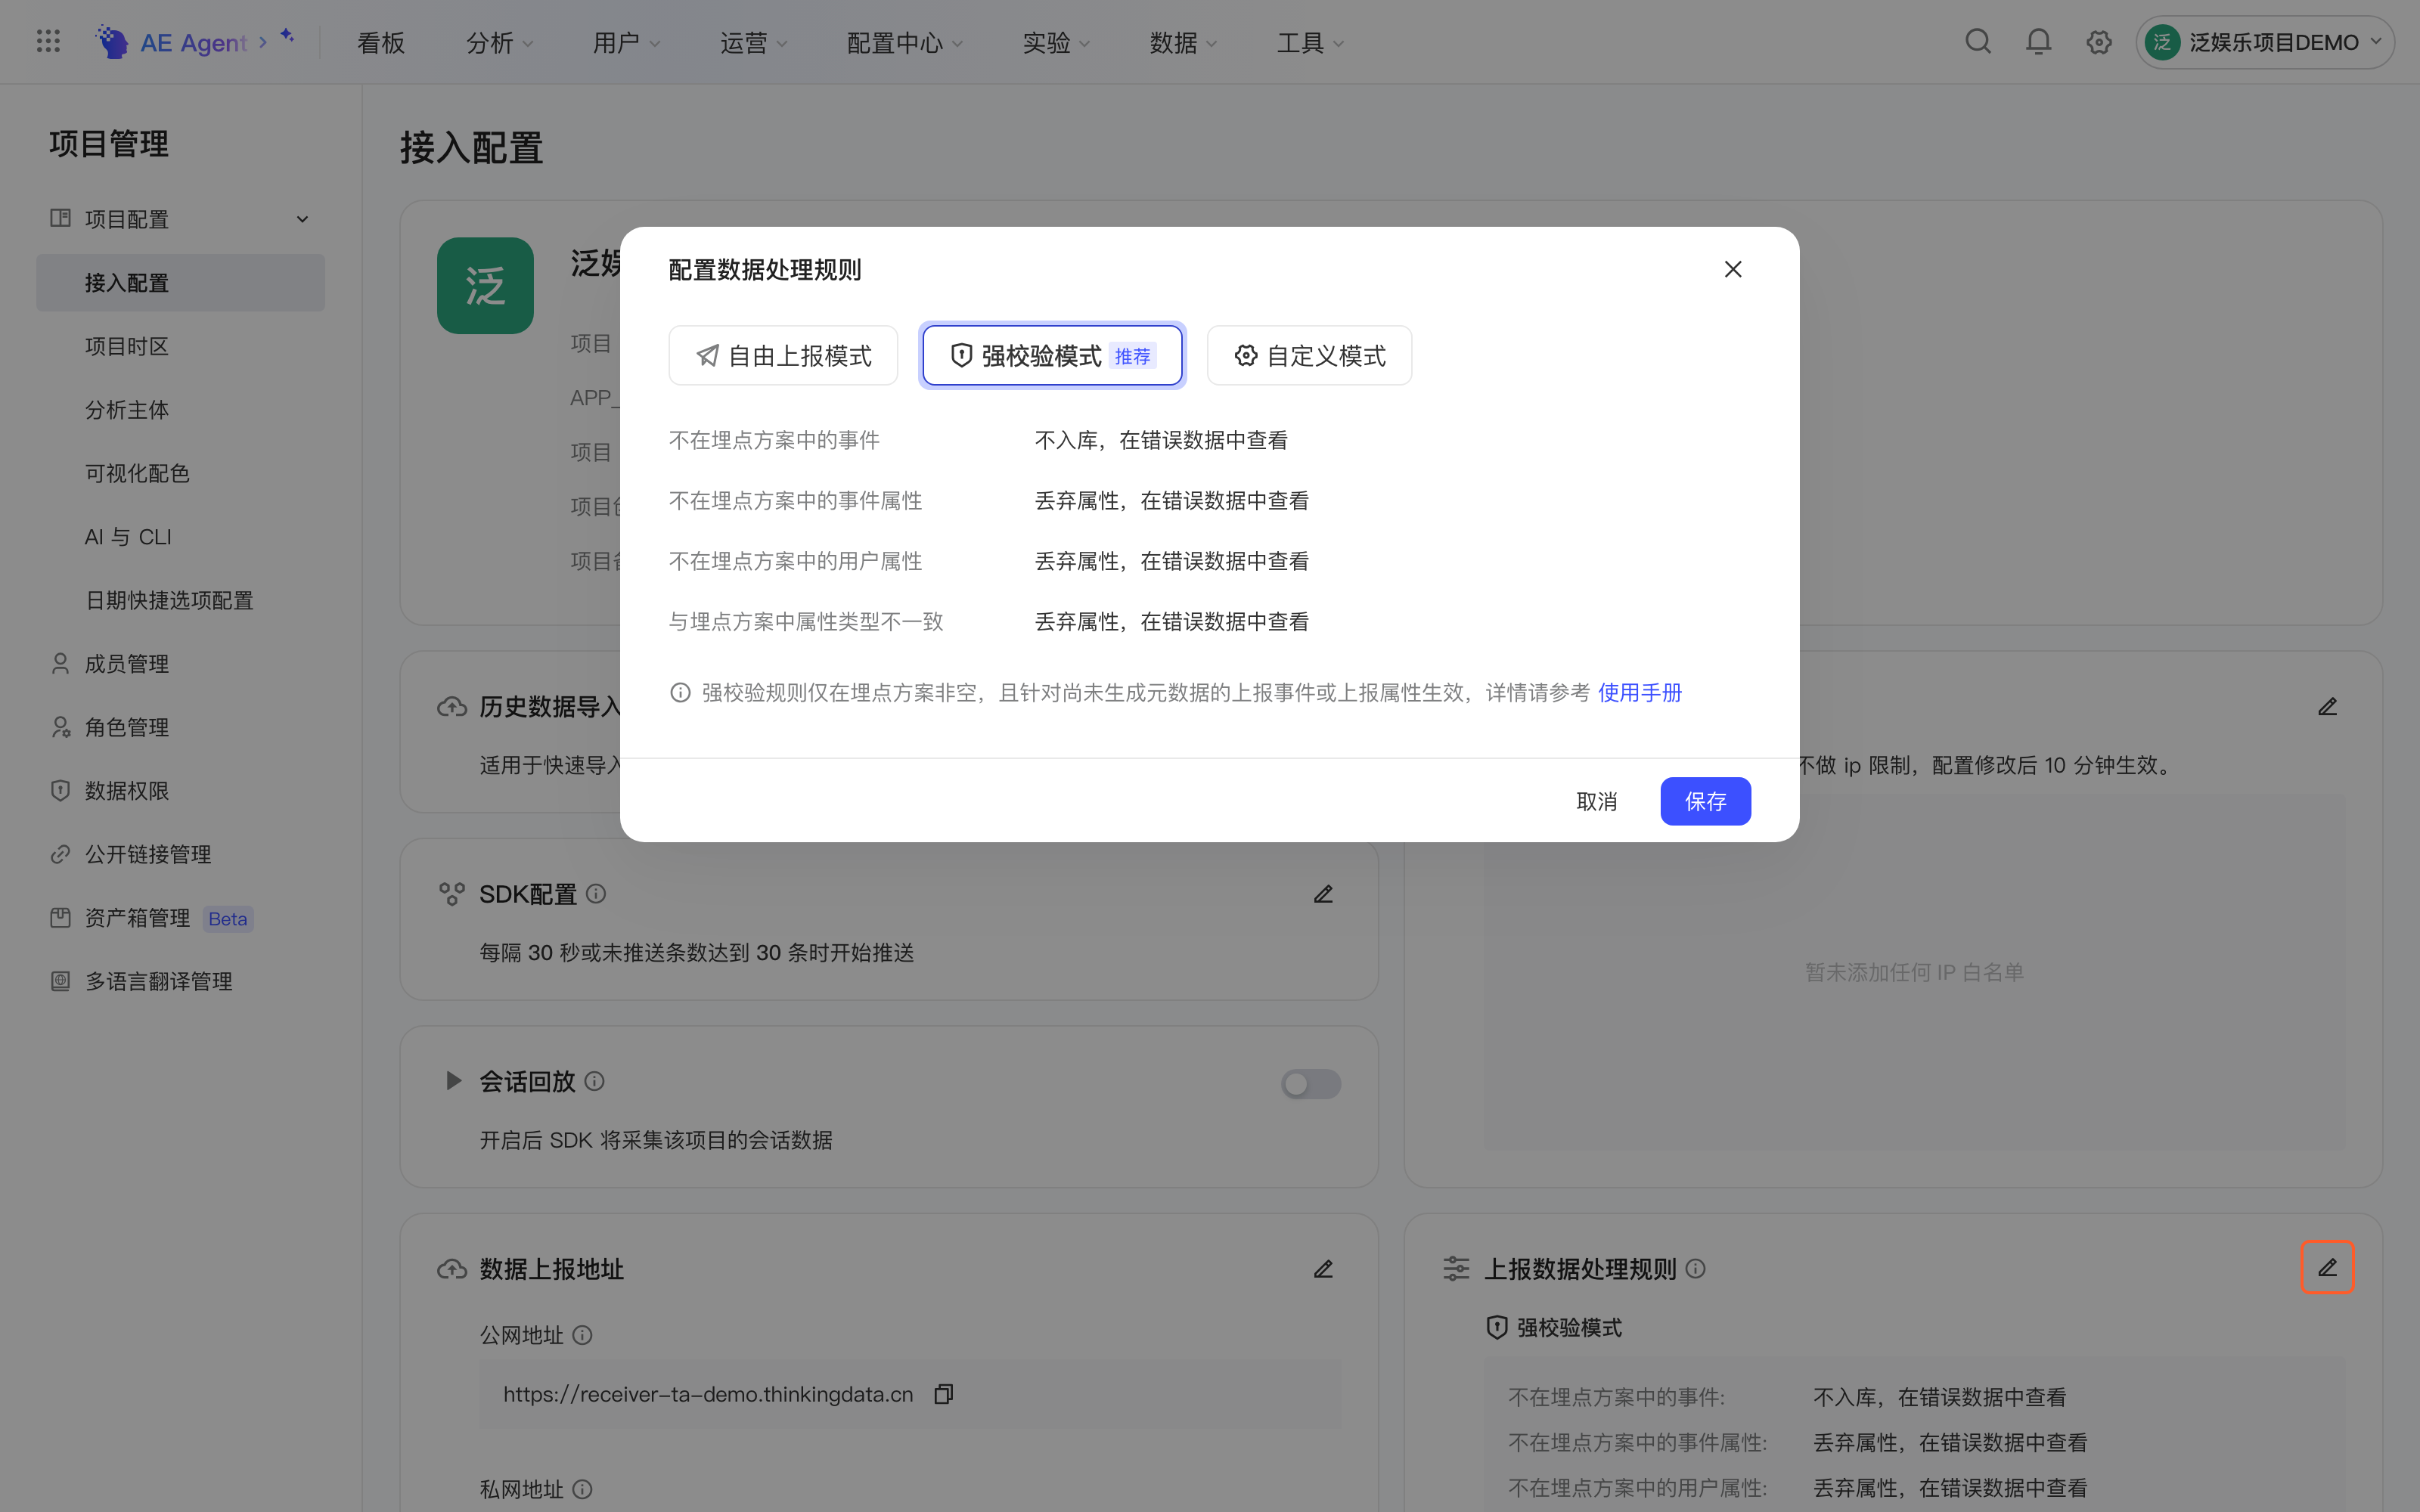Copy the receiver-ta-demo URL
Viewport: 2420px width, 1512px height.
tap(943, 1394)
